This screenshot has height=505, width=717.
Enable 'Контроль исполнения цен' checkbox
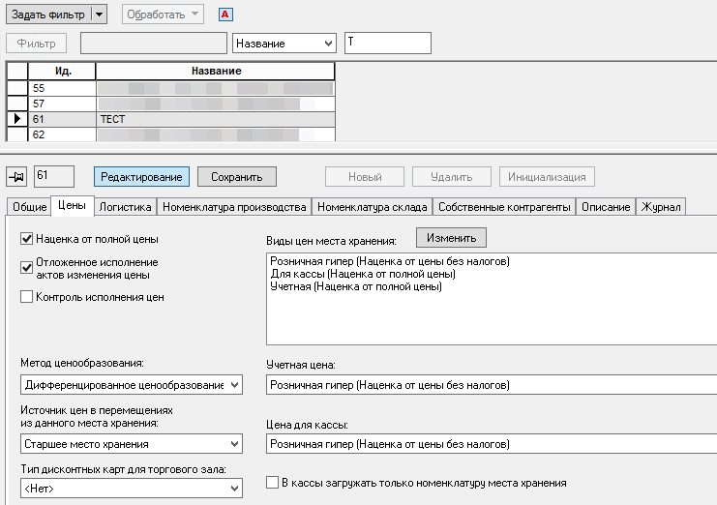[26, 297]
